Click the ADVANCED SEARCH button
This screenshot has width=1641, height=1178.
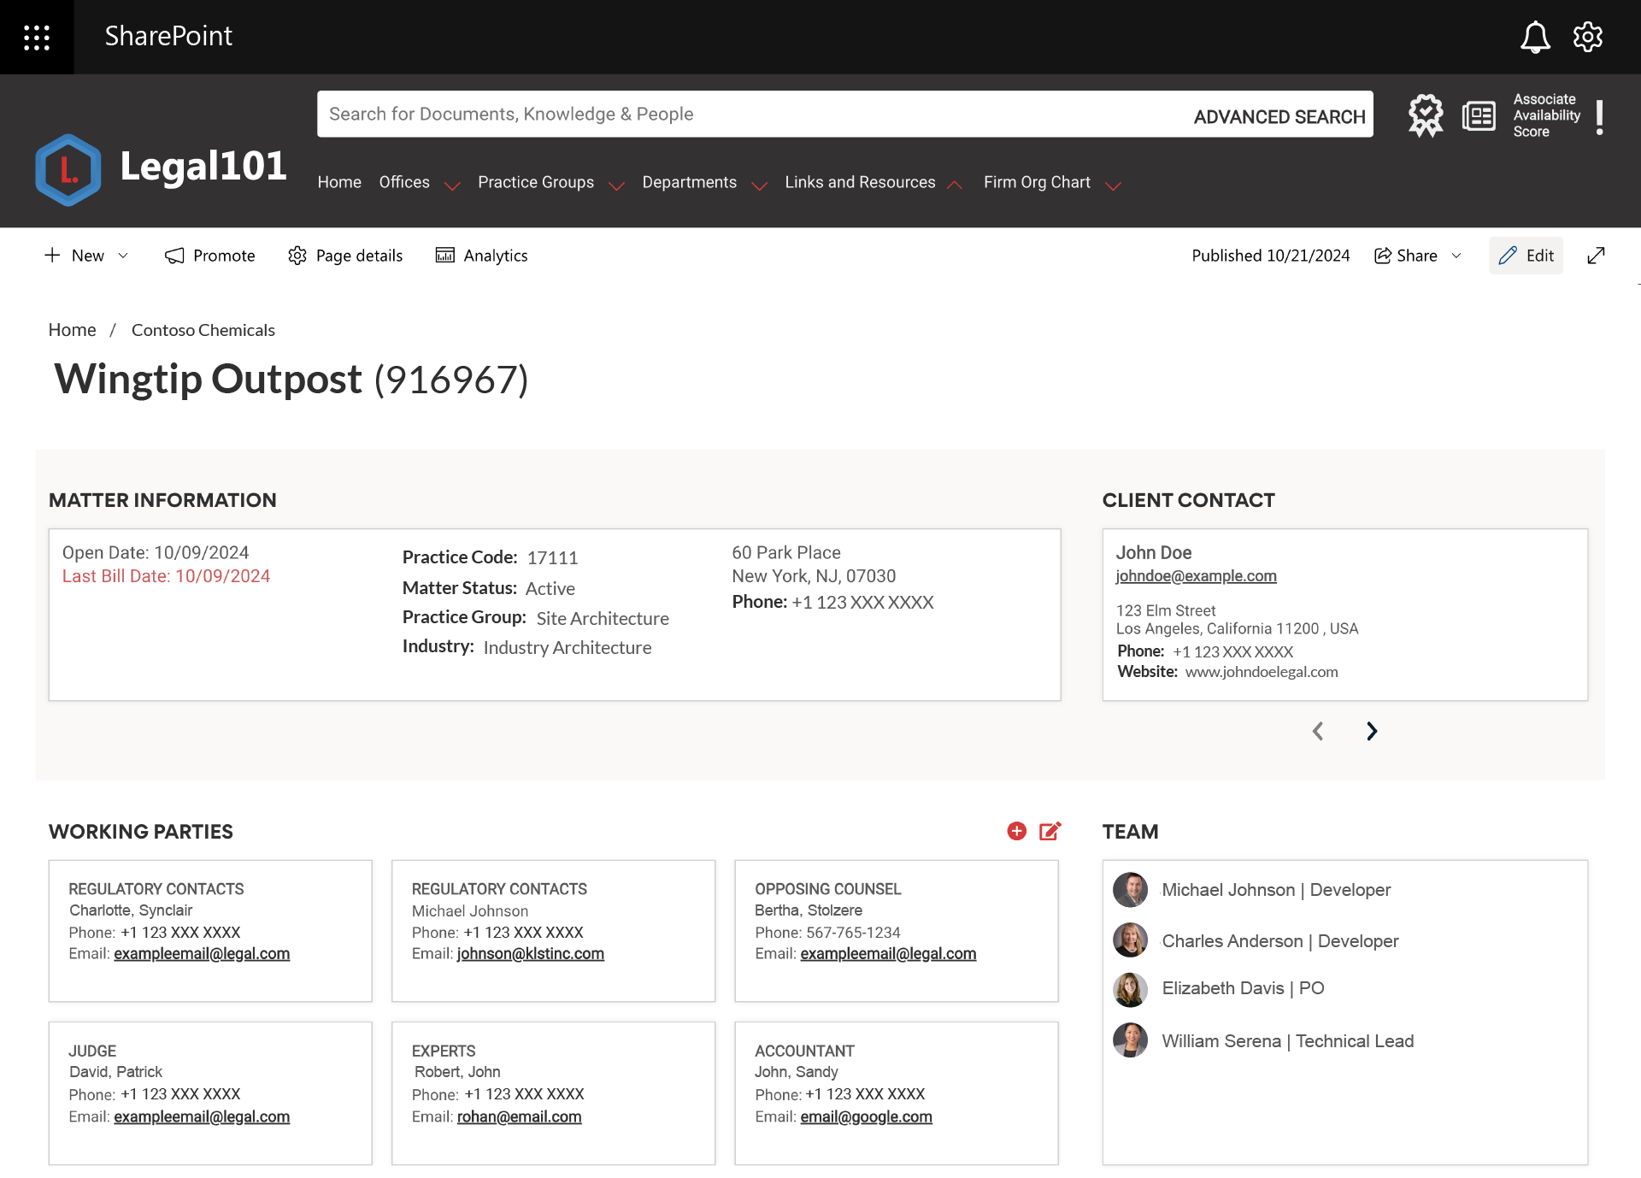(1279, 117)
